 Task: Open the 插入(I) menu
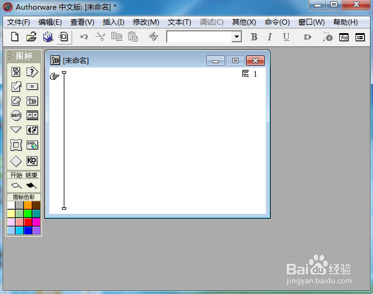coord(114,22)
